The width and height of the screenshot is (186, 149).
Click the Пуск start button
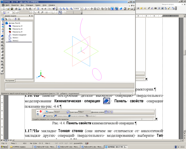4,147
